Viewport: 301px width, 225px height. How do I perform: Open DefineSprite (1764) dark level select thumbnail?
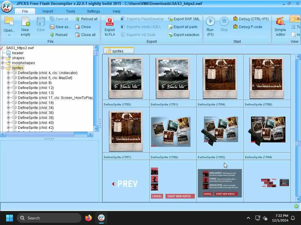pos(267,131)
